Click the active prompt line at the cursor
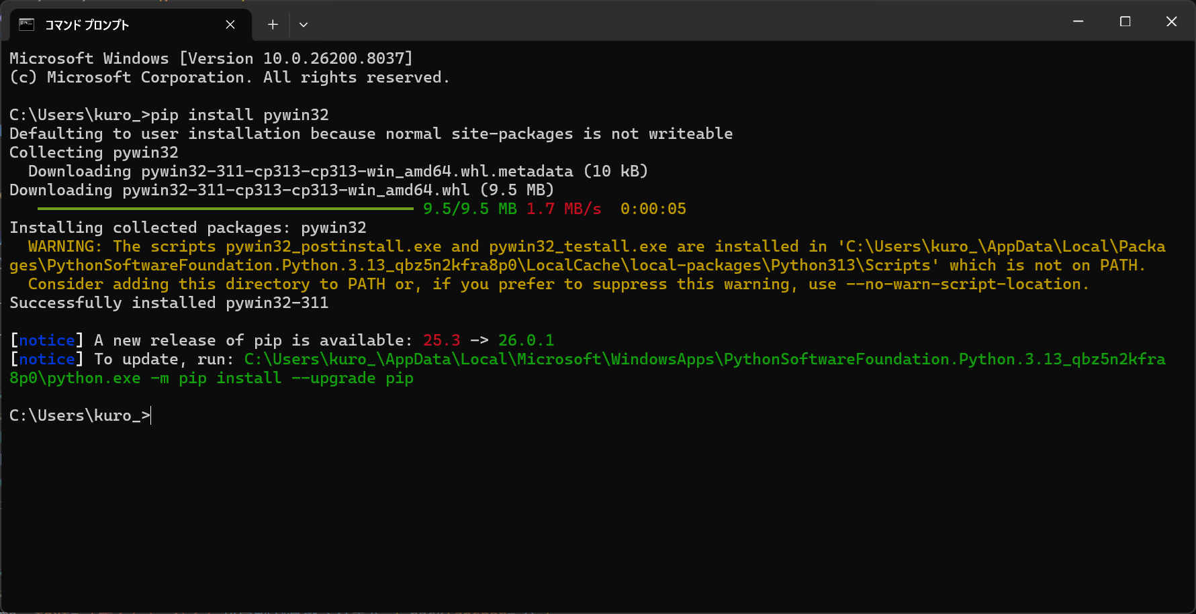Image resolution: width=1196 pixels, height=614 pixels. tap(150, 415)
